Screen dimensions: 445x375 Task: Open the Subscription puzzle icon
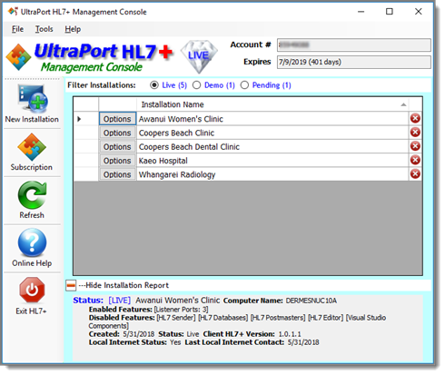tap(32, 147)
